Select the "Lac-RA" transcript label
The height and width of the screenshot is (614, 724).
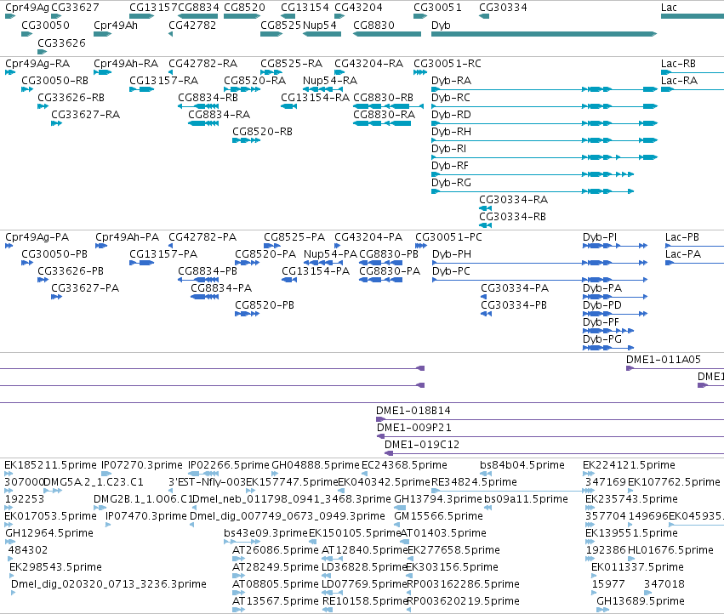(679, 81)
